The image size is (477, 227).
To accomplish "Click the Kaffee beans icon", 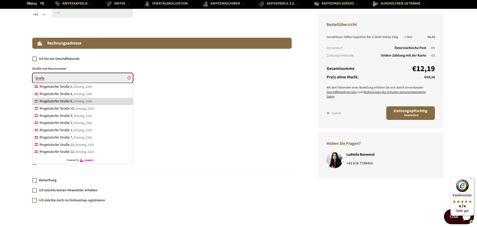I will 109,4.
